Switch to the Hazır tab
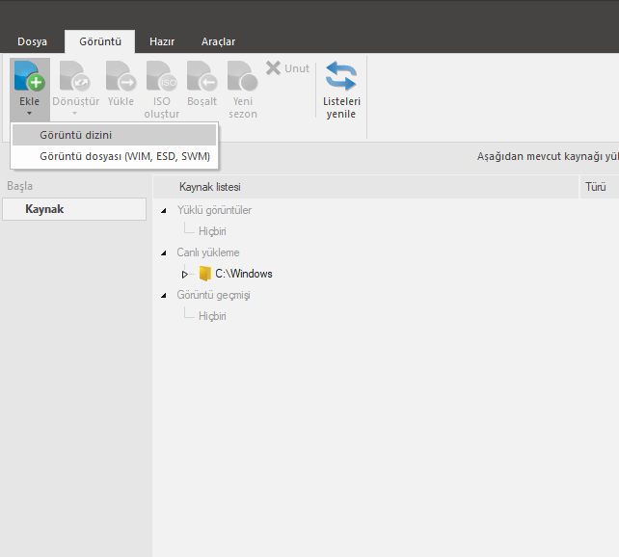 (x=162, y=41)
